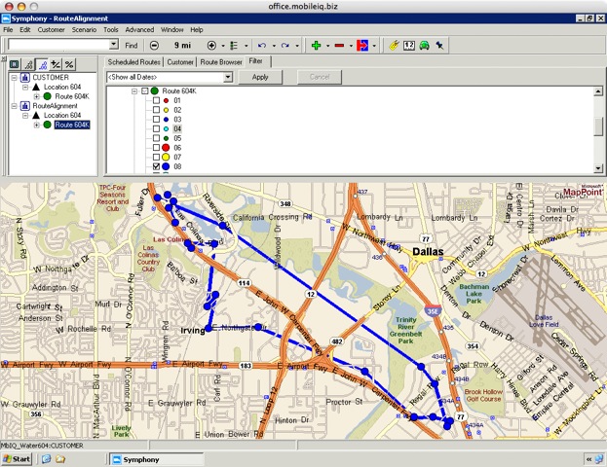This screenshot has height=467, width=607.
Task: Check the box next to stop 06
Action: tap(155, 148)
